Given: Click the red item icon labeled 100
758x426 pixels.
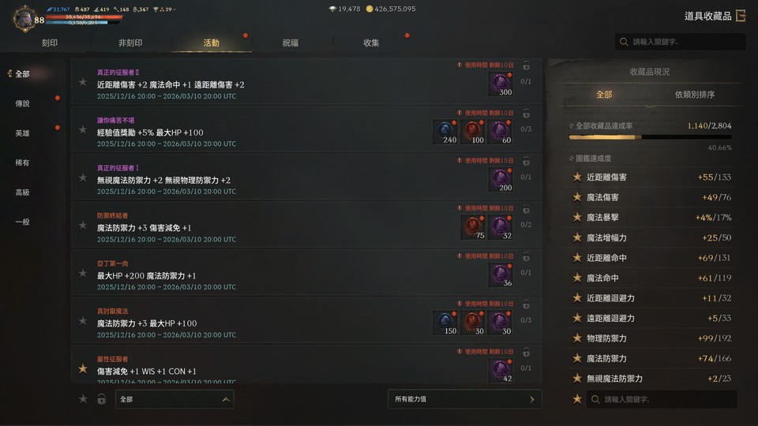Looking at the screenshot, I should 473,132.
